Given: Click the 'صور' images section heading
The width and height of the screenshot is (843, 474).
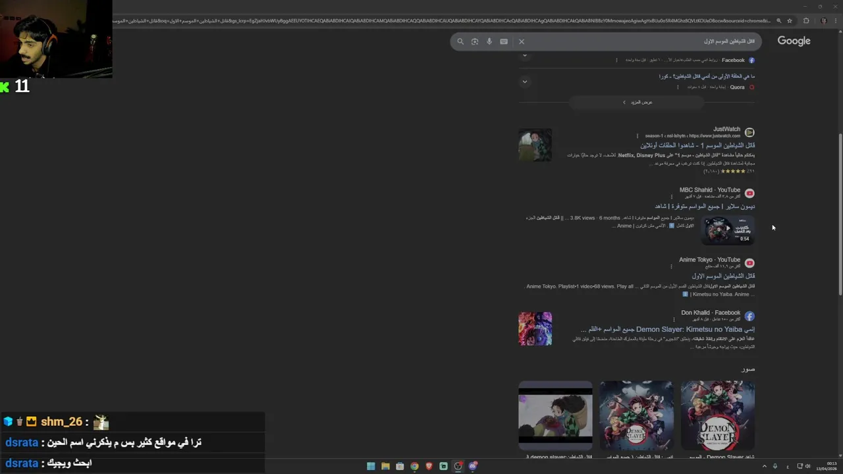Looking at the screenshot, I should click(x=748, y=369).
